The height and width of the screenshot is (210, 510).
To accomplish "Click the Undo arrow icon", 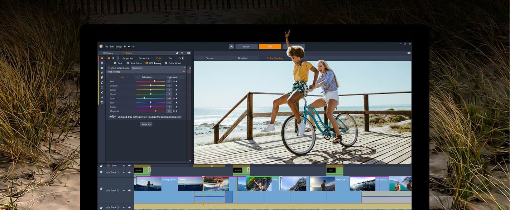I will pyautogui.click(x=129, y=47).
